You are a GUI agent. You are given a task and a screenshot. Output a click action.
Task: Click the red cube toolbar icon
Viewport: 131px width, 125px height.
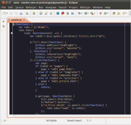coord(63,13)
